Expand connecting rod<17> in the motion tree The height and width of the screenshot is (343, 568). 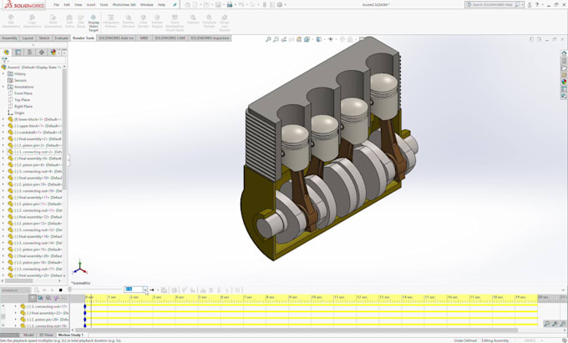pos(16,306)
